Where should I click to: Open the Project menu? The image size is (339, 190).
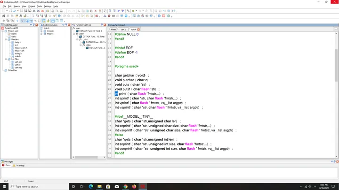pos(32,6)
